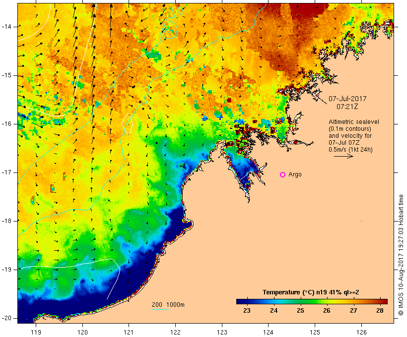Click the 07:21Z time label
The image size is (407, 337).
[347, 107]
